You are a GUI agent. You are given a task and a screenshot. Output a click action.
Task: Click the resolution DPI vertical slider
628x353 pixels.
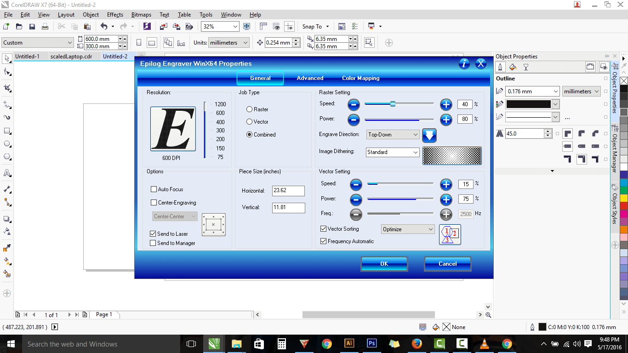[205, 130]
